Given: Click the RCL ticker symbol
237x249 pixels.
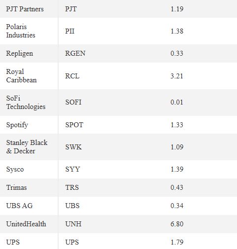Looking at the screenshot, I should 72,76.
